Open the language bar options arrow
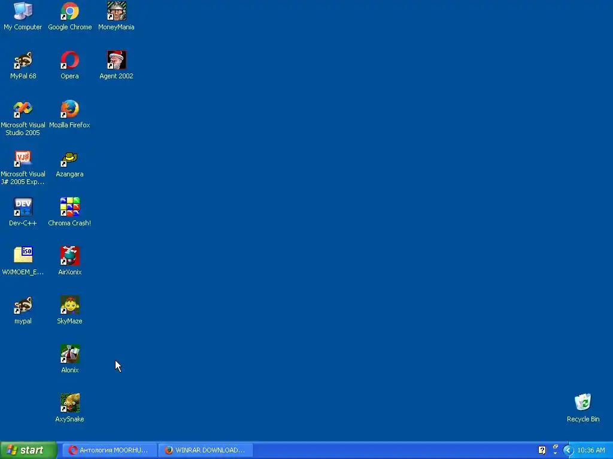The height and width of the screenshot is (459, 613). point(556,454)
